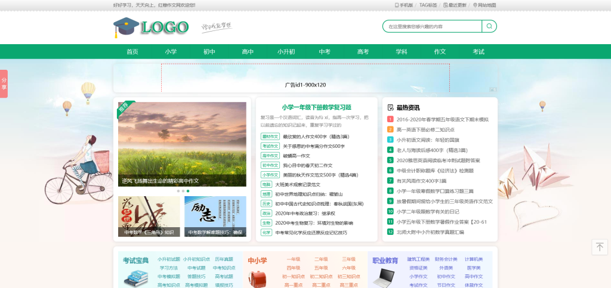Click the 考试作文 category tag
Image resolution: width=611 pixels, height=288 pixels.
[x=270, y=146]
